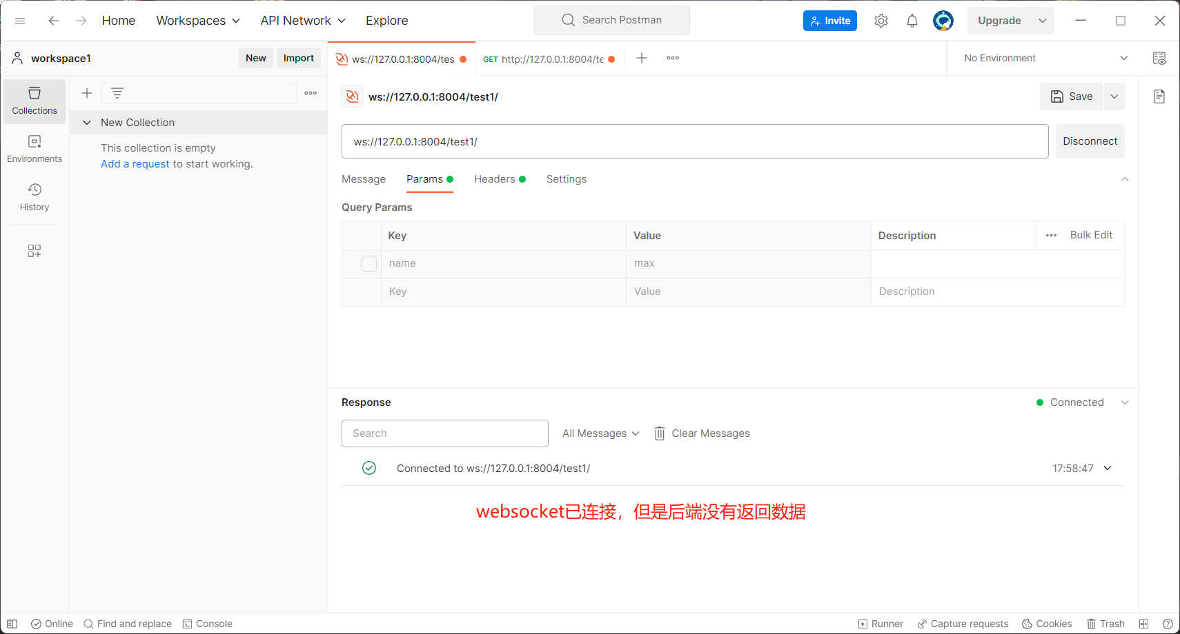
Task: Select the Params tab
Action: pos(429,179)
